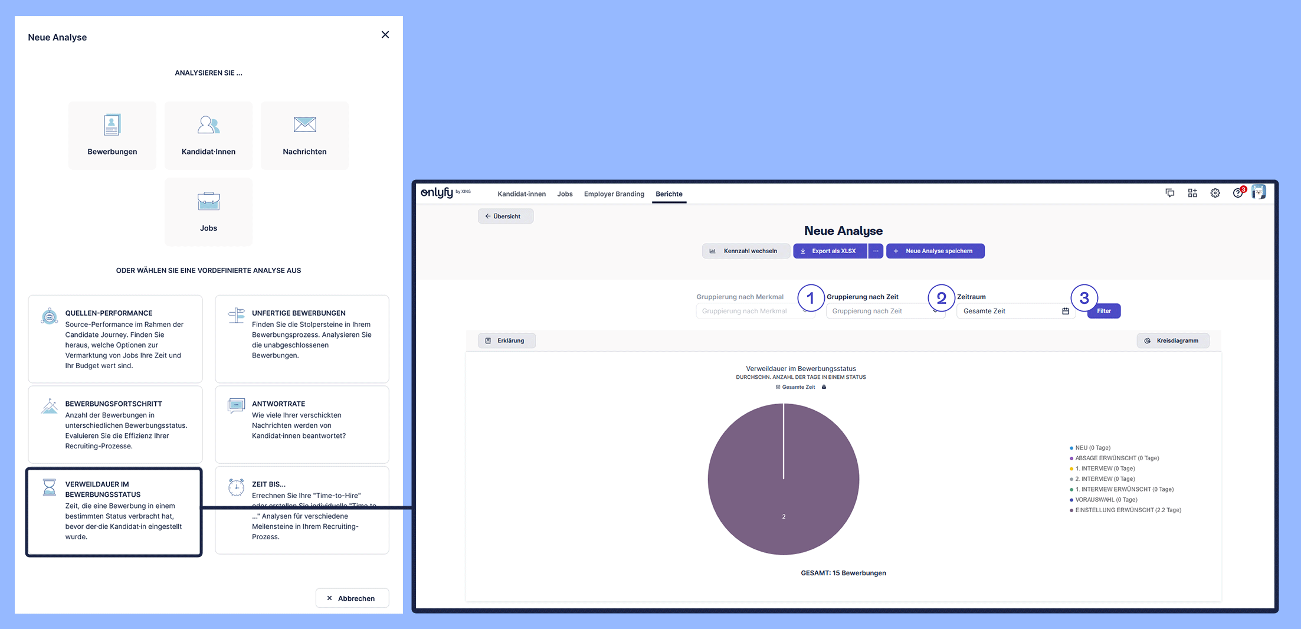Toggle the Vorauswahl legend entry
The height and width of the screenshot is (629, 1301).
pos(1105,500)
